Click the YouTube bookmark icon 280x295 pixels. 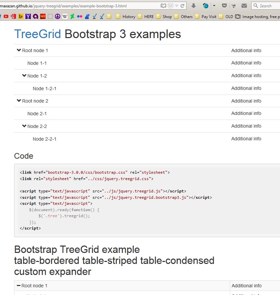coord(6,16)
